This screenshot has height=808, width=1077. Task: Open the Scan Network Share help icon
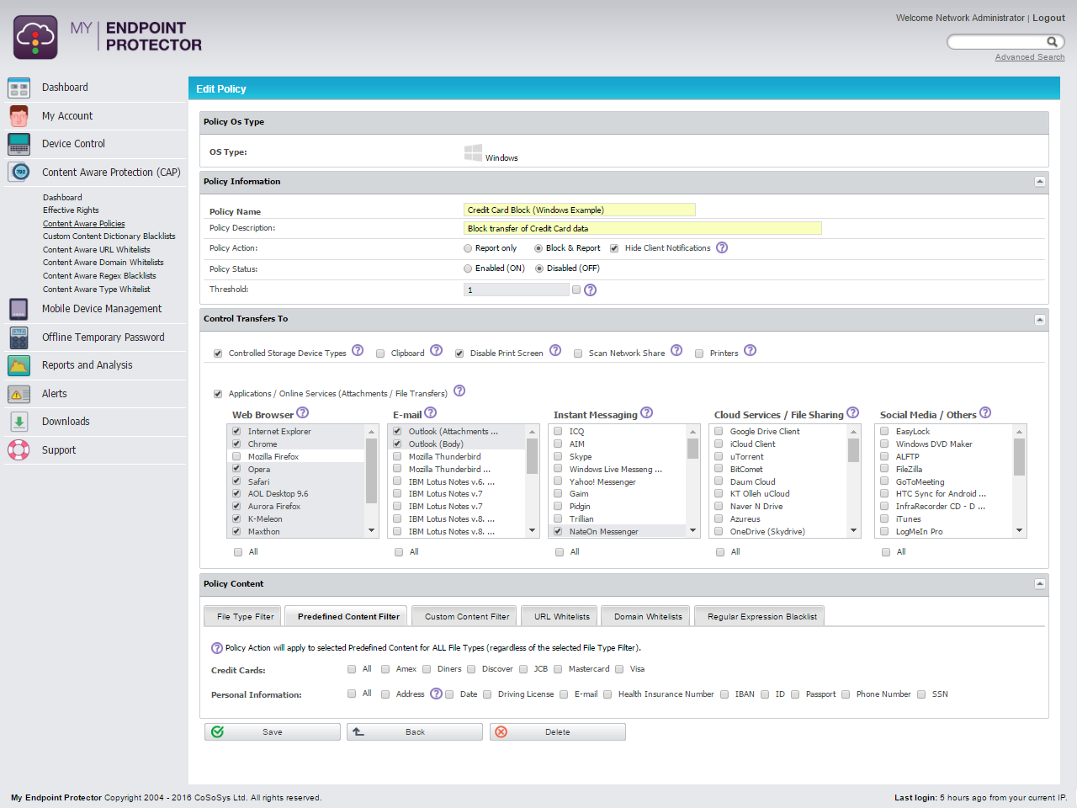tap(676, 350)
